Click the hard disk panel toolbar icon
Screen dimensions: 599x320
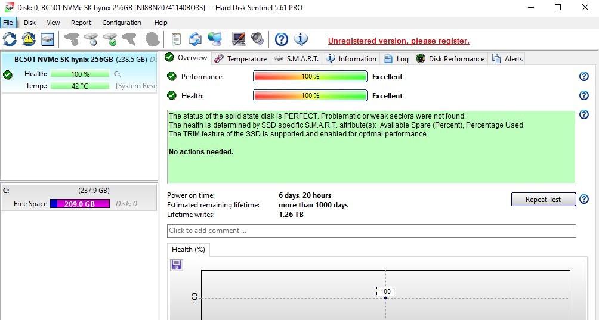pyautogui.click(x=48, y=39)
